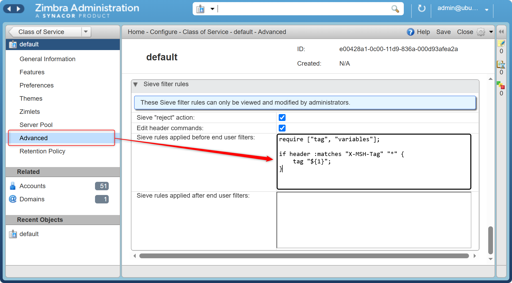This screenshot has width=512, height=283.
Task: Open the Retention Policy section
Action: (x=42, y=151)
